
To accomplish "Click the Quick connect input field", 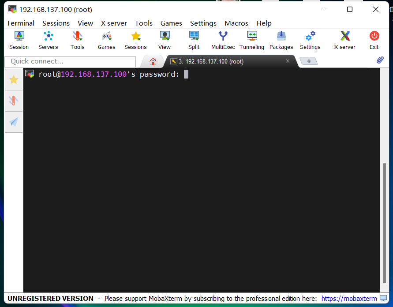I will (x=70, y=62).
